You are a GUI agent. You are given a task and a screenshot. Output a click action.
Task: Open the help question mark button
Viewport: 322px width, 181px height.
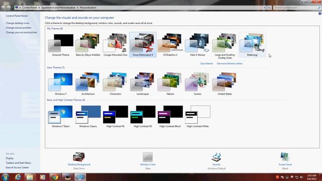click(x=320, y=14)
